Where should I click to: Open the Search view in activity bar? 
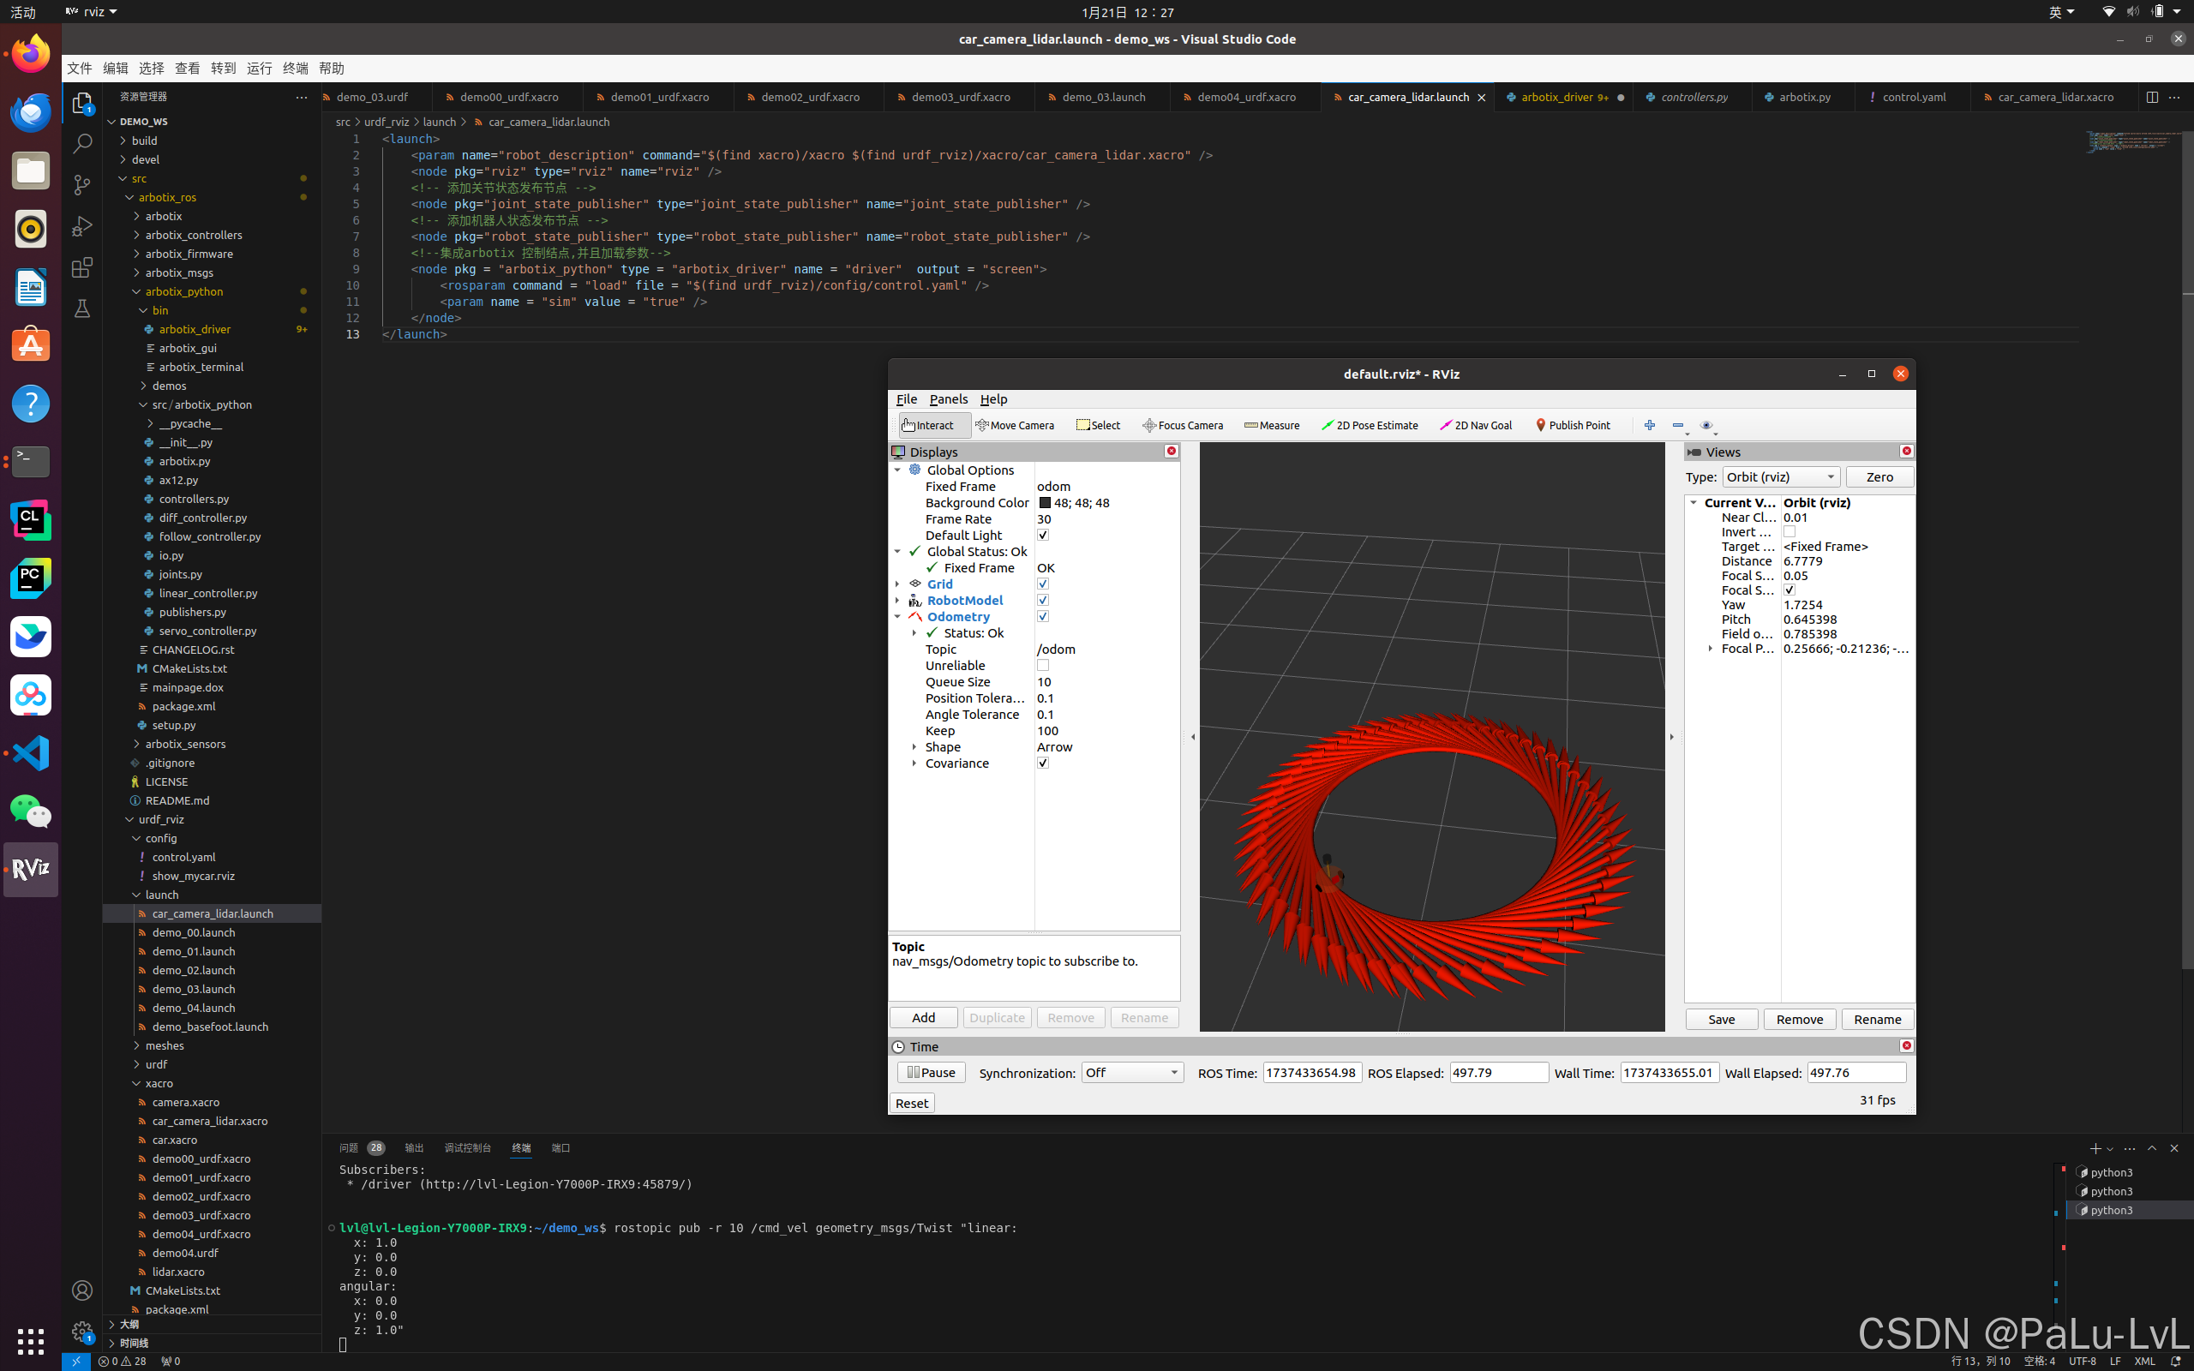(x=82, y=144)
